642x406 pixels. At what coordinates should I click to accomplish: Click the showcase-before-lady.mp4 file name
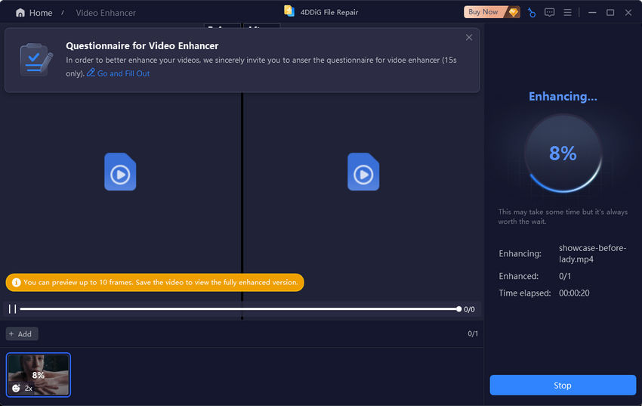coord(592,253)
